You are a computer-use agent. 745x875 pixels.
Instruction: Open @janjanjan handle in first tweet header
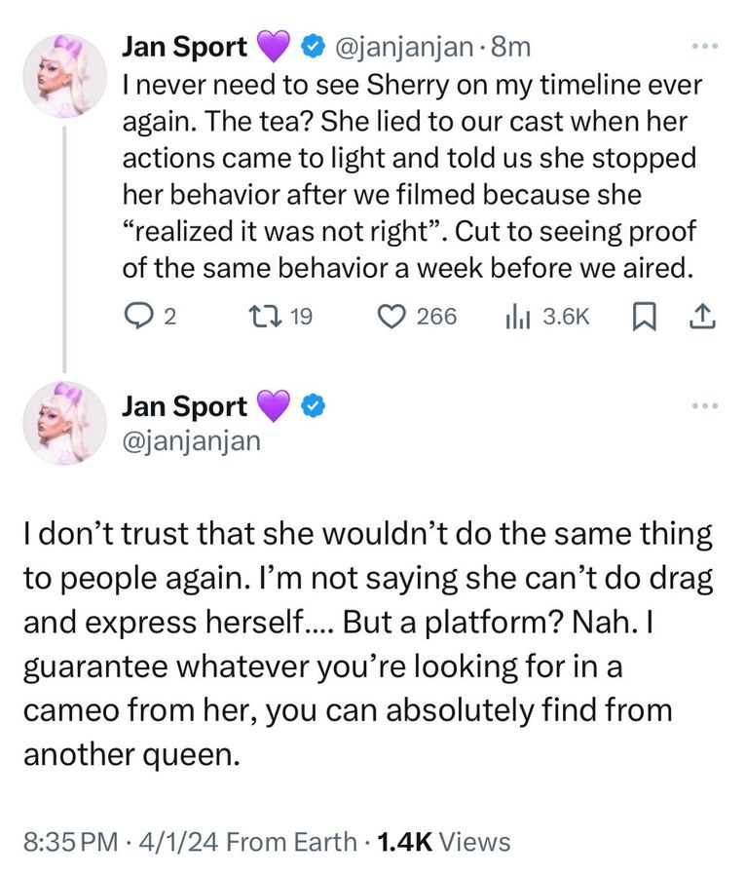pyautogui.click(x=408, y=45)
